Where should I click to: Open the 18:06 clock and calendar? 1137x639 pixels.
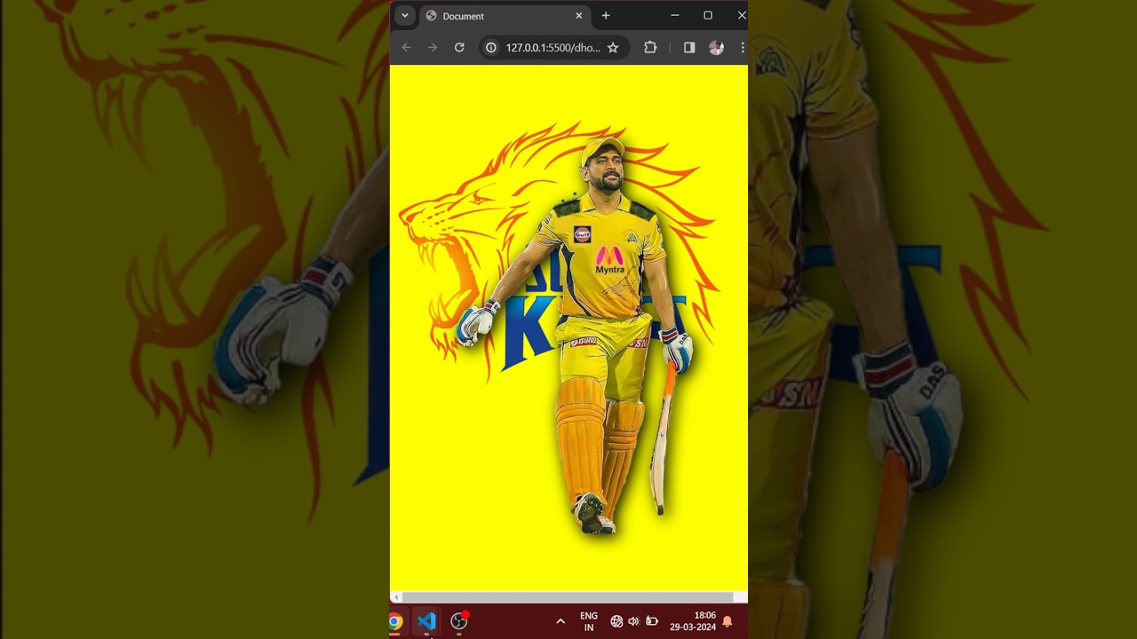(693, 621)
